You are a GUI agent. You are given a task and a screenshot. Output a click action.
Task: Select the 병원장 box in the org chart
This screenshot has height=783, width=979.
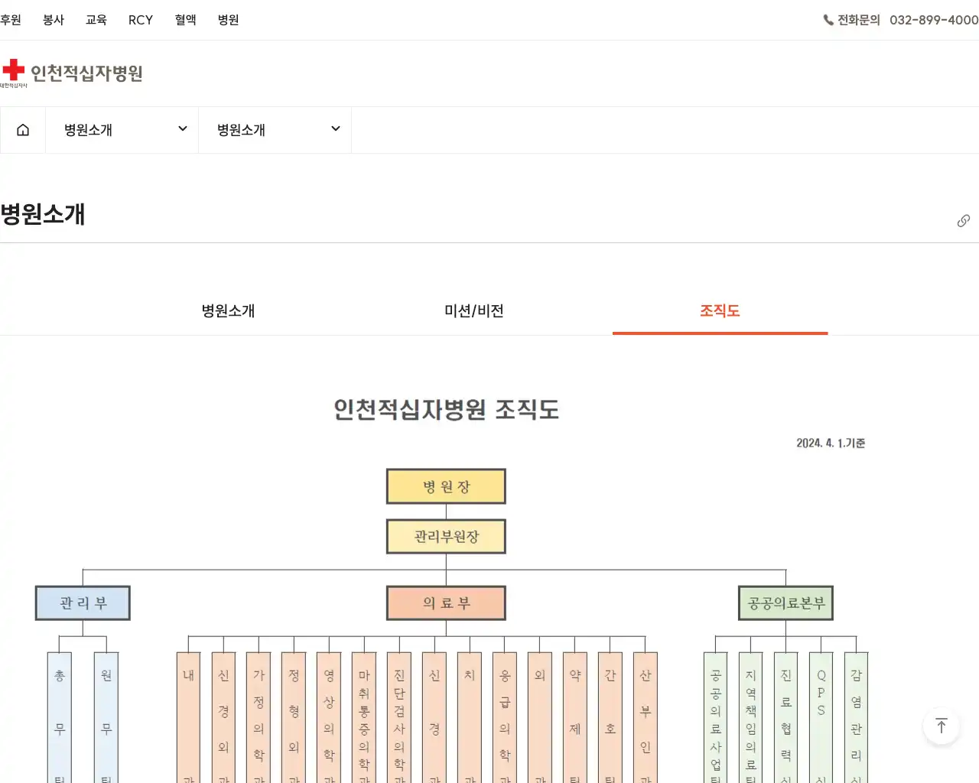446,486
